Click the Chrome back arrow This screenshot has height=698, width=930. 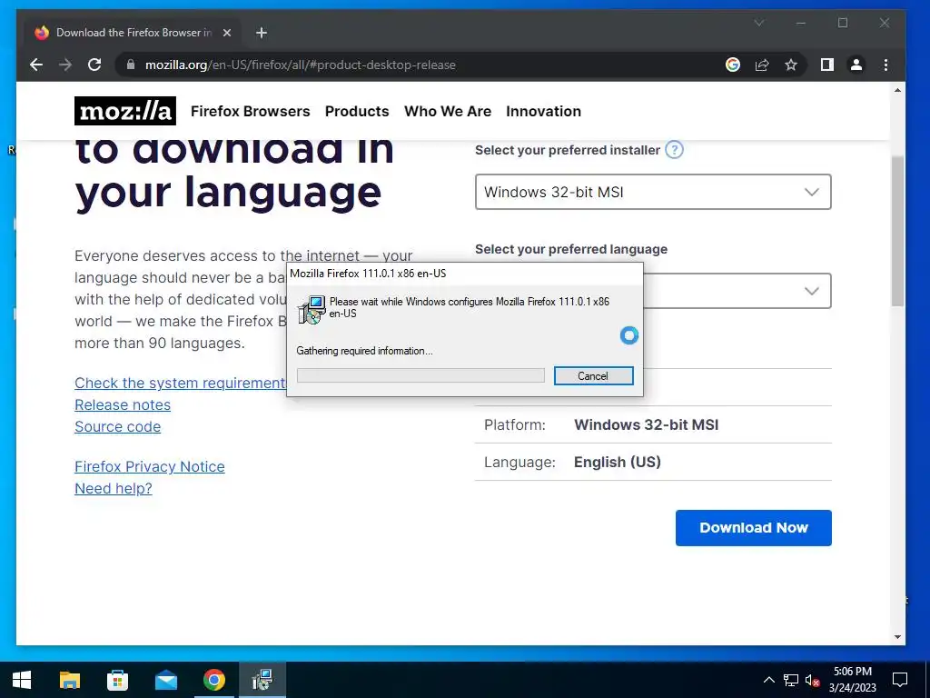pyautogui.click(x=36, y=65)
